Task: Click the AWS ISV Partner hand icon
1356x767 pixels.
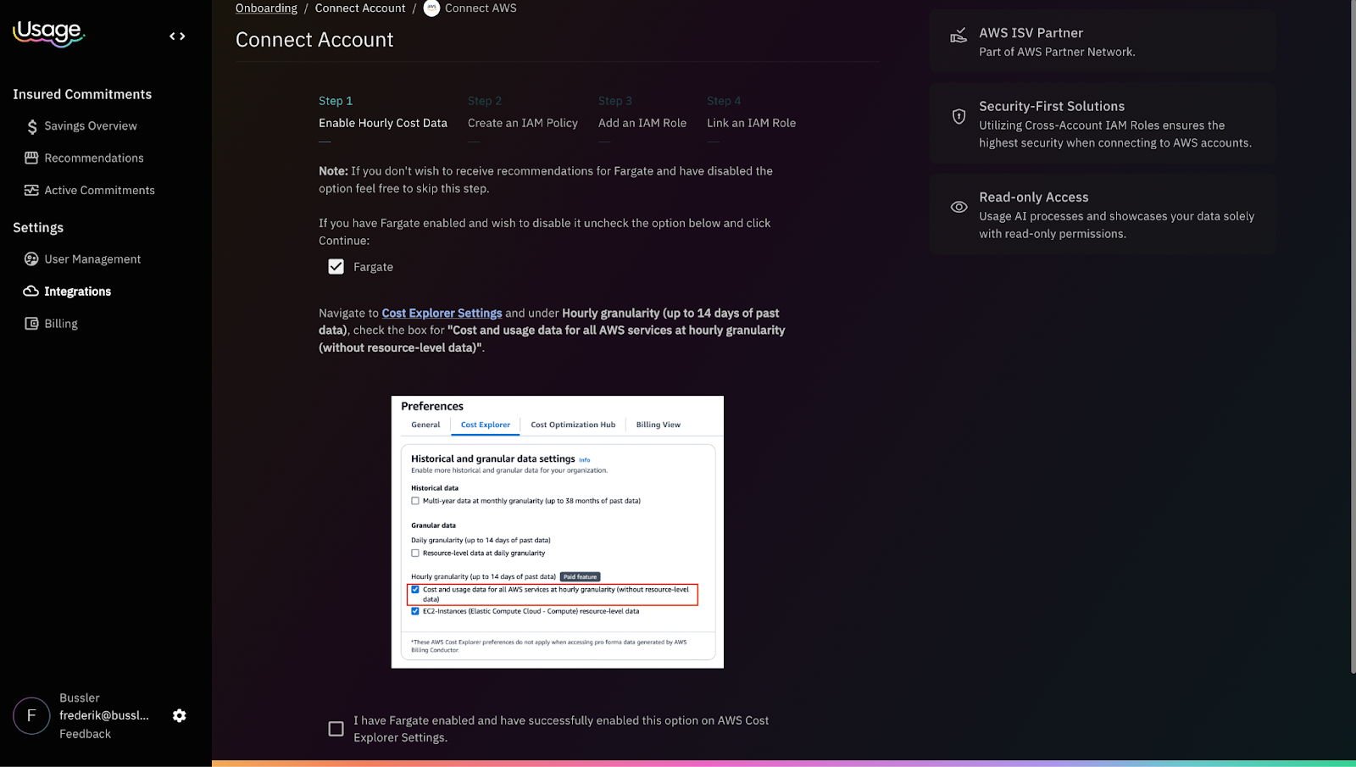Action: 959,36
